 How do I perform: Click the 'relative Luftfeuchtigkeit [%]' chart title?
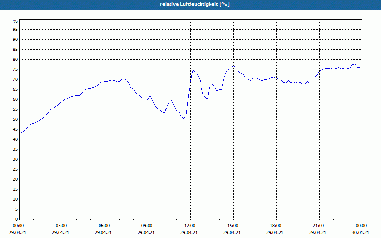(195, 4)
